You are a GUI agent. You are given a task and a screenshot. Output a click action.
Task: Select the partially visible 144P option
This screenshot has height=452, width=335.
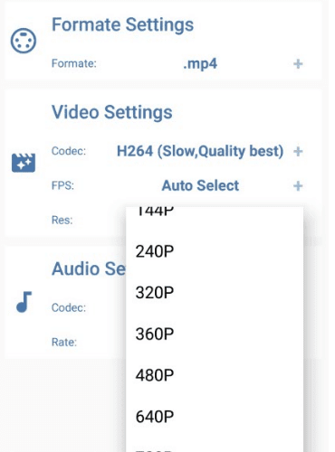[215, 219]
